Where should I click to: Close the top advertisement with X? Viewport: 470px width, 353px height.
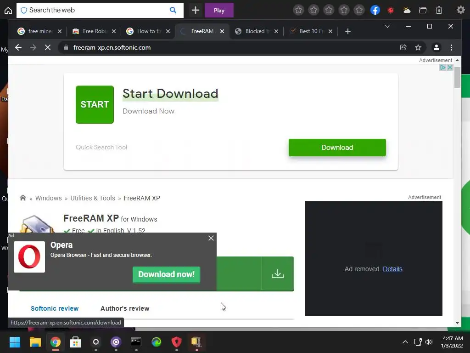point(450,68)
